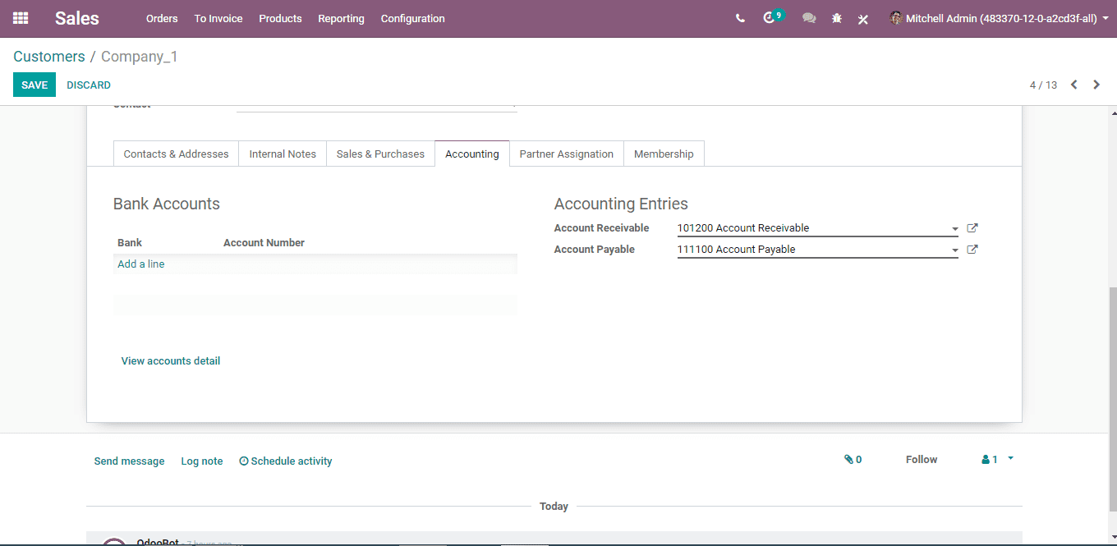Viewport: 1117px width, 546px height.
Task: Expand the Account Payable dropdown
Action: coord(955,250)
